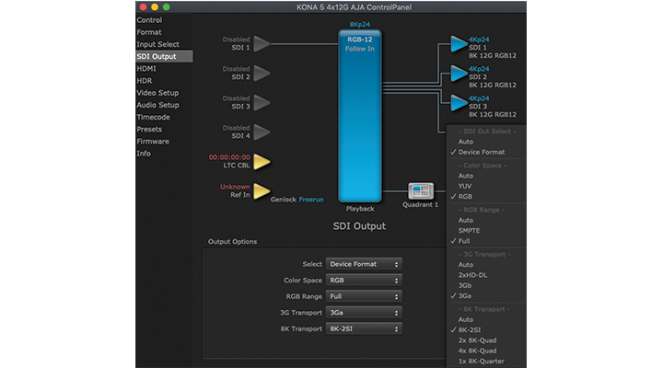Click the blue SDI 2 output triangle
This screenshot has width=663, height=368.
(458, 73)
